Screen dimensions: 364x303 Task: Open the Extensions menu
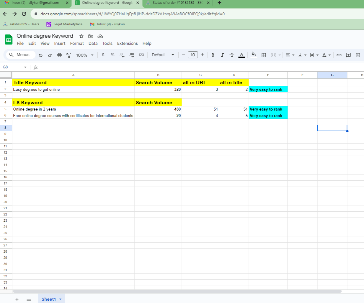pyautogui.click(x=127, y=43)
